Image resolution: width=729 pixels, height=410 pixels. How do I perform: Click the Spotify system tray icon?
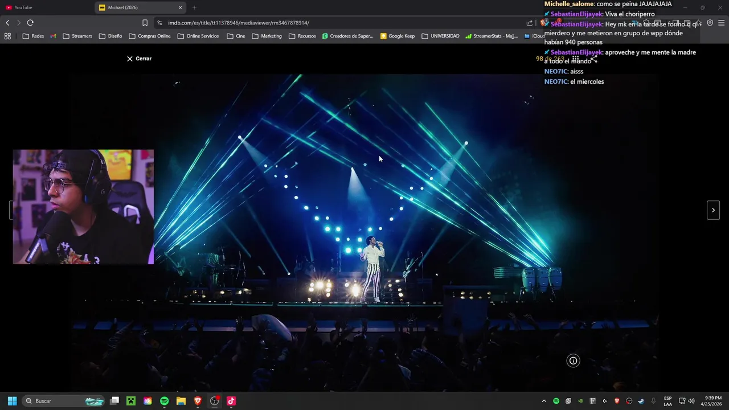click(556, 401)
